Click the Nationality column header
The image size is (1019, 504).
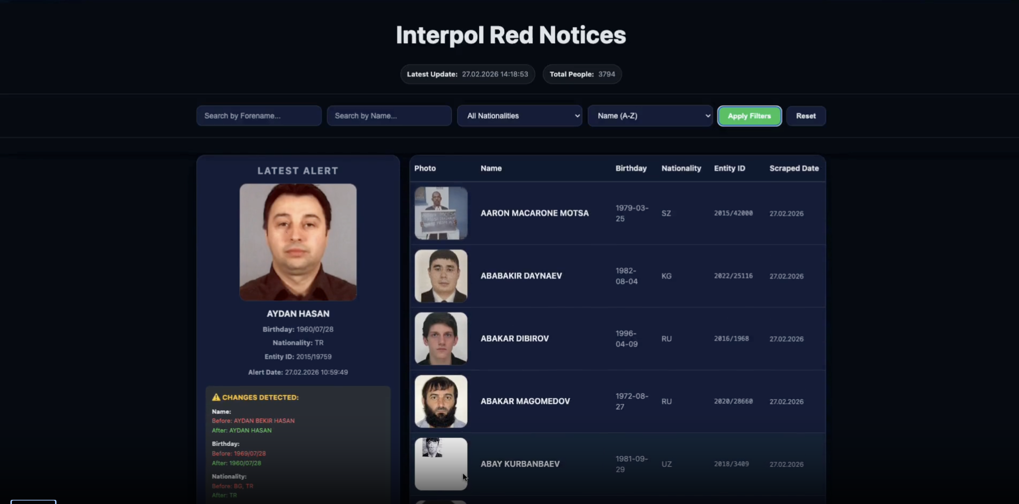(681, 168)
